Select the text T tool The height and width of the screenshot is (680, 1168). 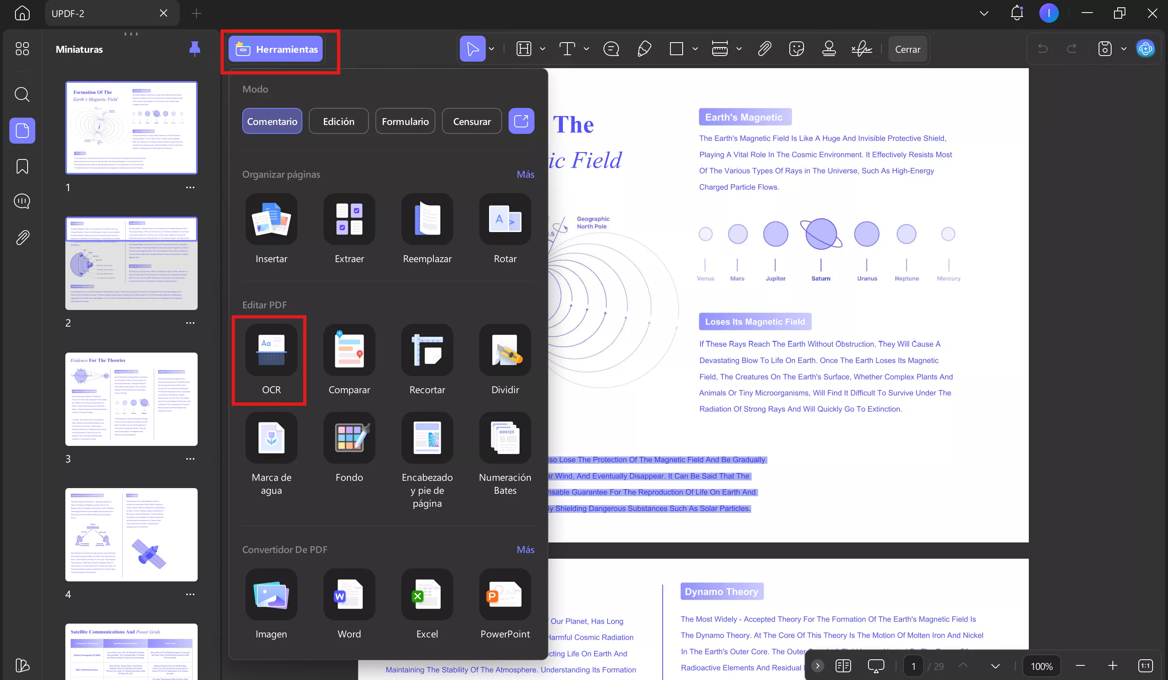pos(567,49)
